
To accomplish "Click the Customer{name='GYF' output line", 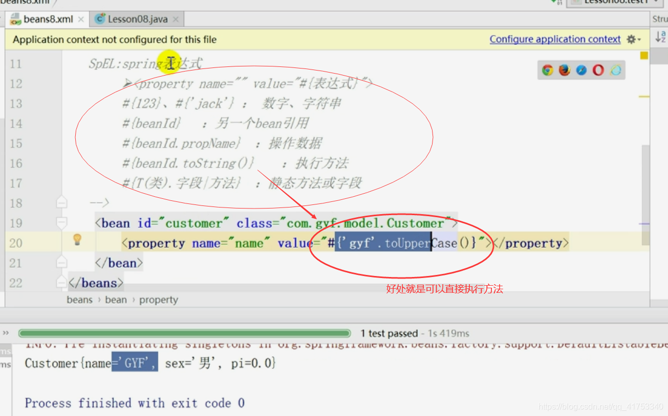I will click(150, 363).
